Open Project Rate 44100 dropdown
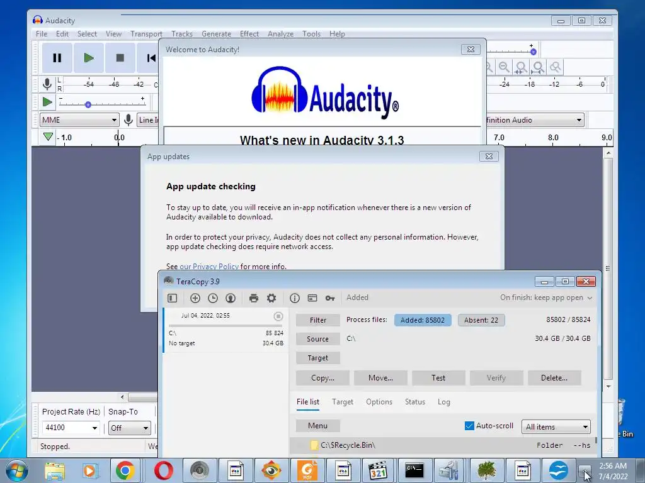The image size is (645, 483). point(71,428)
